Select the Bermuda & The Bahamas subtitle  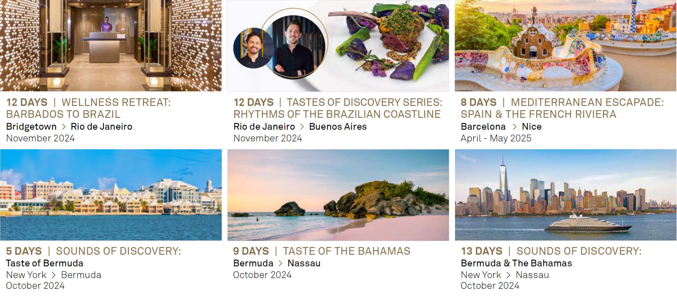516,263
